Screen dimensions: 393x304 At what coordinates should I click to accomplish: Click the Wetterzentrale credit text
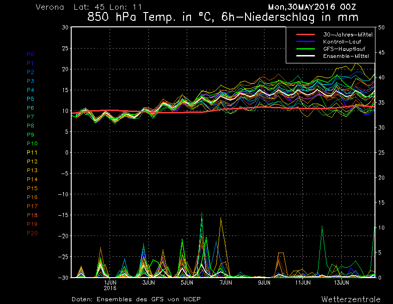pyautogui.click(x=351, y=299)
